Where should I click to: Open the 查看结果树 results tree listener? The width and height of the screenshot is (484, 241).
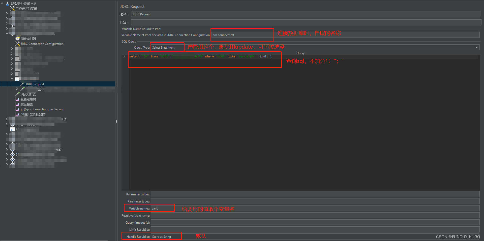coord(28,99)
